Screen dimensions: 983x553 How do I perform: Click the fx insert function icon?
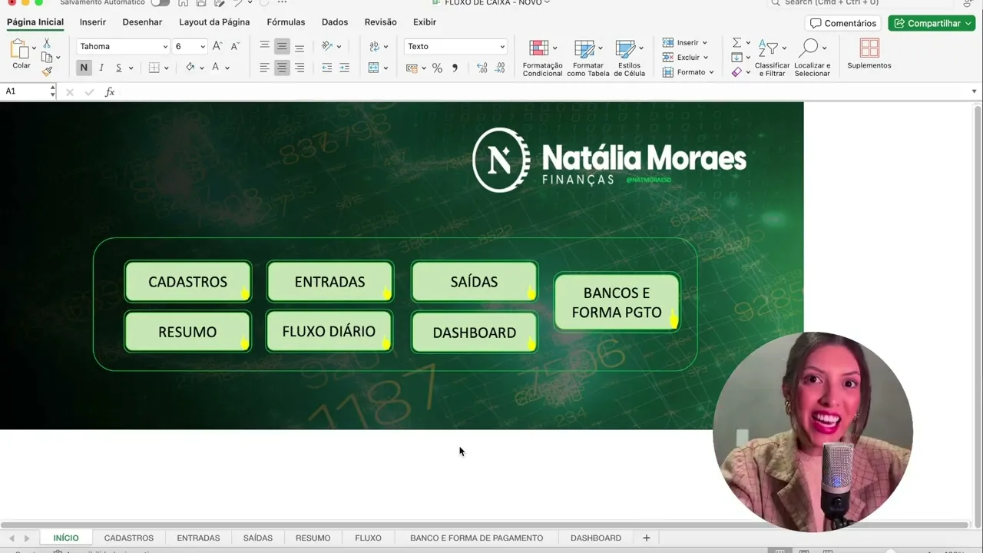[x=110, y=91]
